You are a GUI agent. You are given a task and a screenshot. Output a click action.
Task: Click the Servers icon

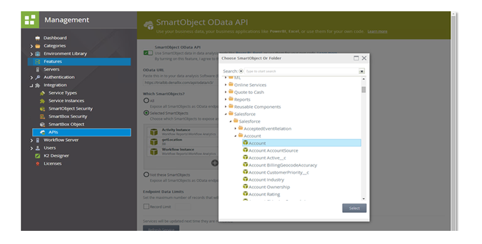point(38,69)
